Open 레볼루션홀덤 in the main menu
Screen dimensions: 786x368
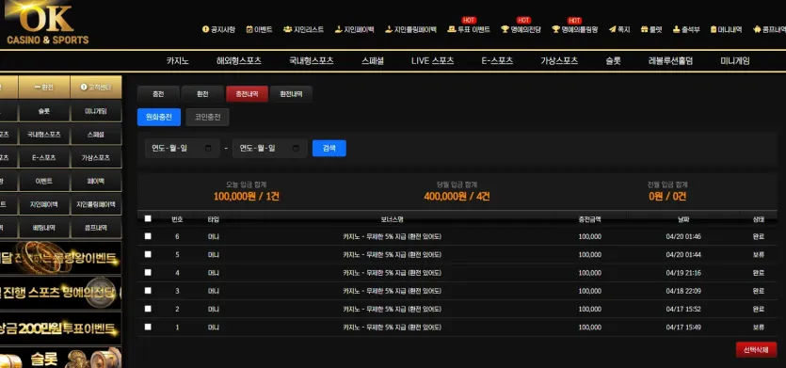[671, 60]
